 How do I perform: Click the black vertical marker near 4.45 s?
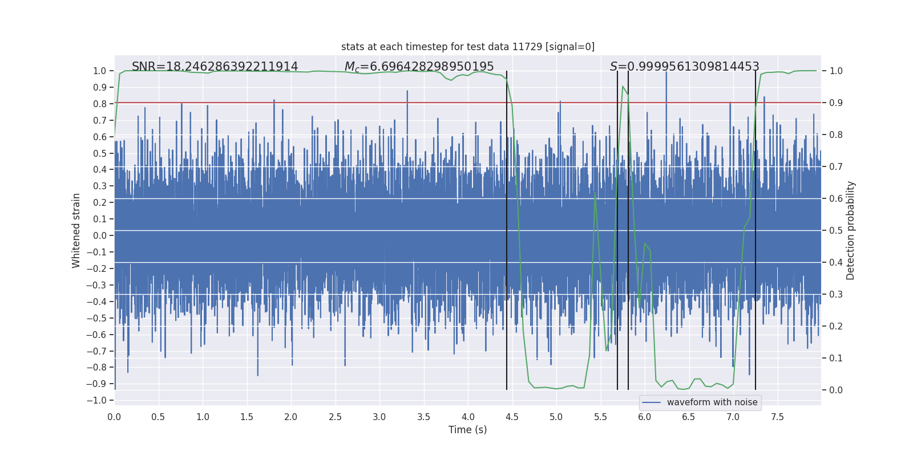tap(507, 230)
